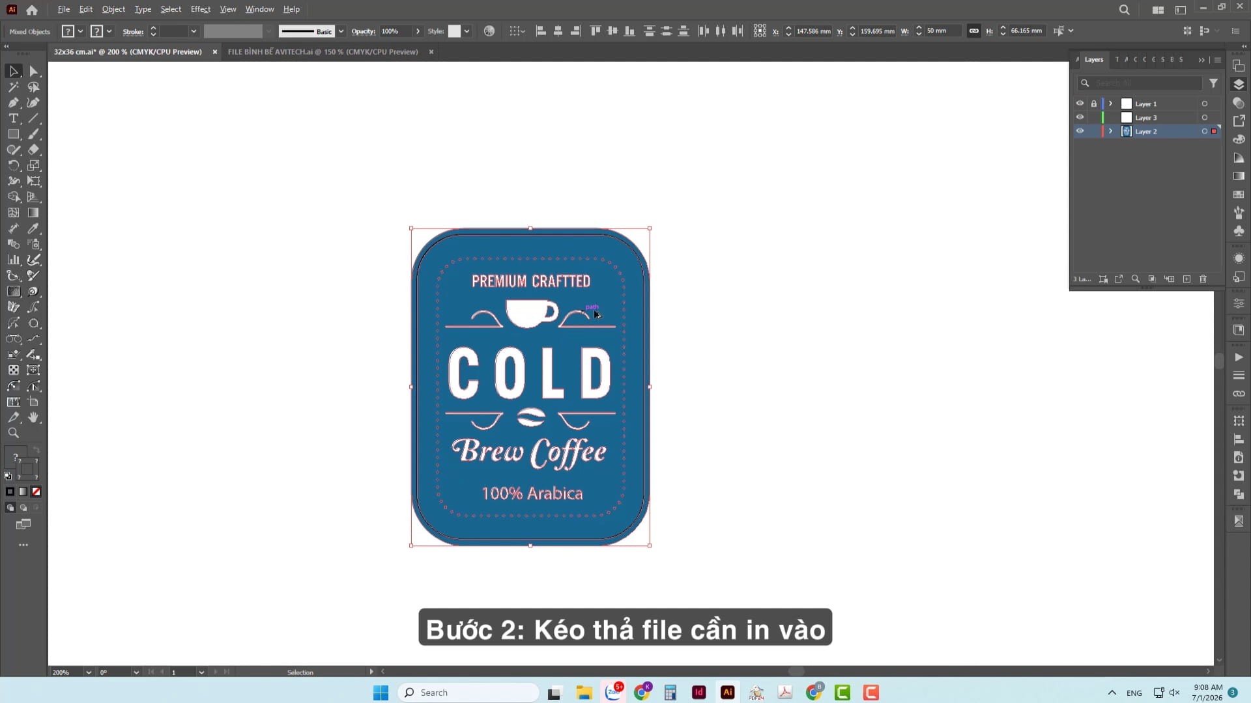Open the Swatches panel dock icon
The height and width of the screenshot is (703, 1251).
pyautogui.click(x=1239, y=195)
